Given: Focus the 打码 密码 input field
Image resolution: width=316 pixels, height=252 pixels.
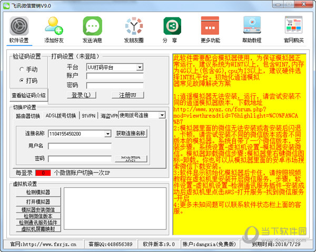Looking at the screenshot, I should (115, 85).
